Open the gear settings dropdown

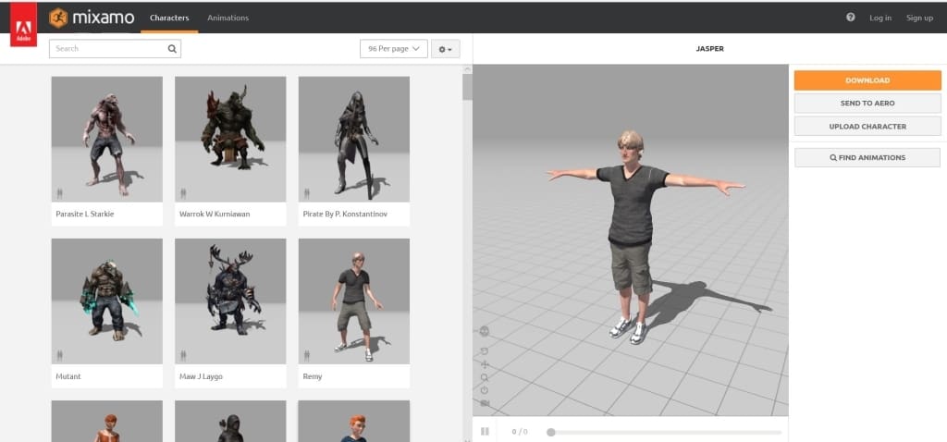(x=445, y=49)
